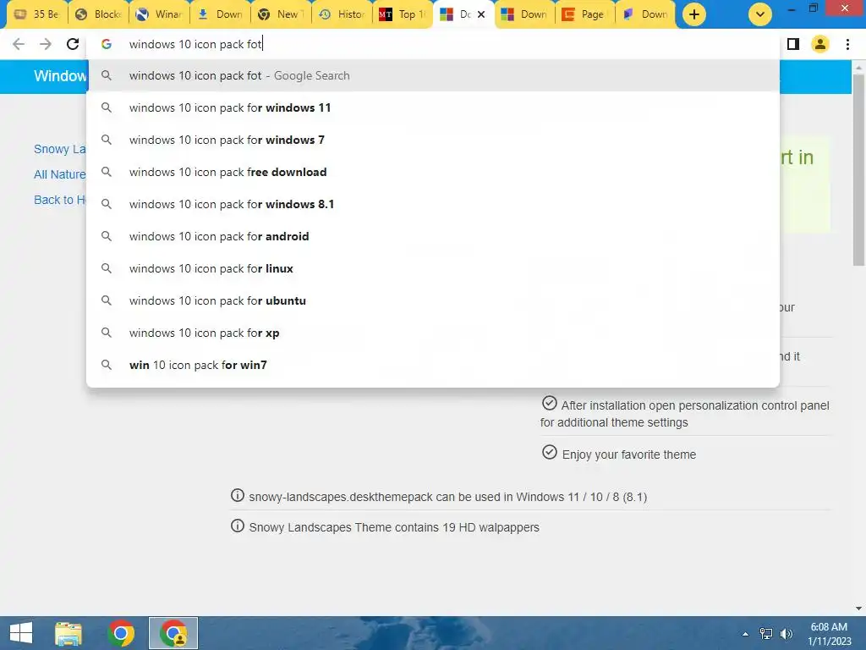Switch to the History tab
Viewport: 866px width, 650px height.
tap(342, 14)
